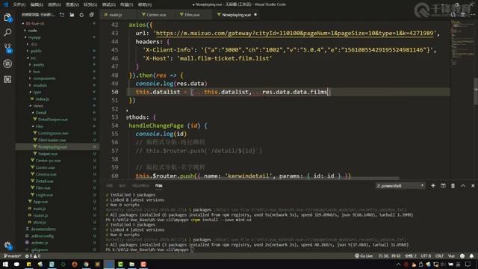Screen dimensions: 478x269
Task: Open the Windows Start menu
Action: click(x=5, y=264)
